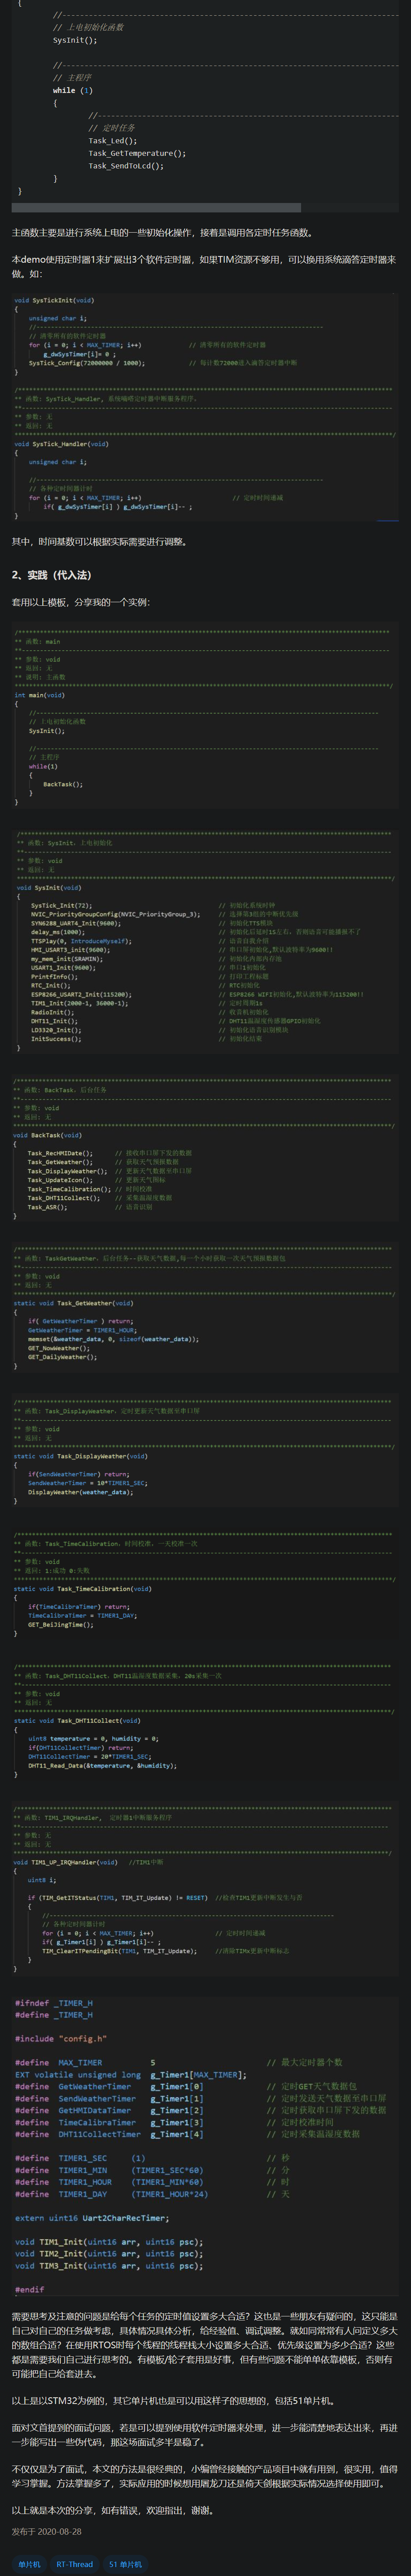The image size is (411, 2576).
Task: Open the RT-Thread tag
Action: tap(74, 2563)
